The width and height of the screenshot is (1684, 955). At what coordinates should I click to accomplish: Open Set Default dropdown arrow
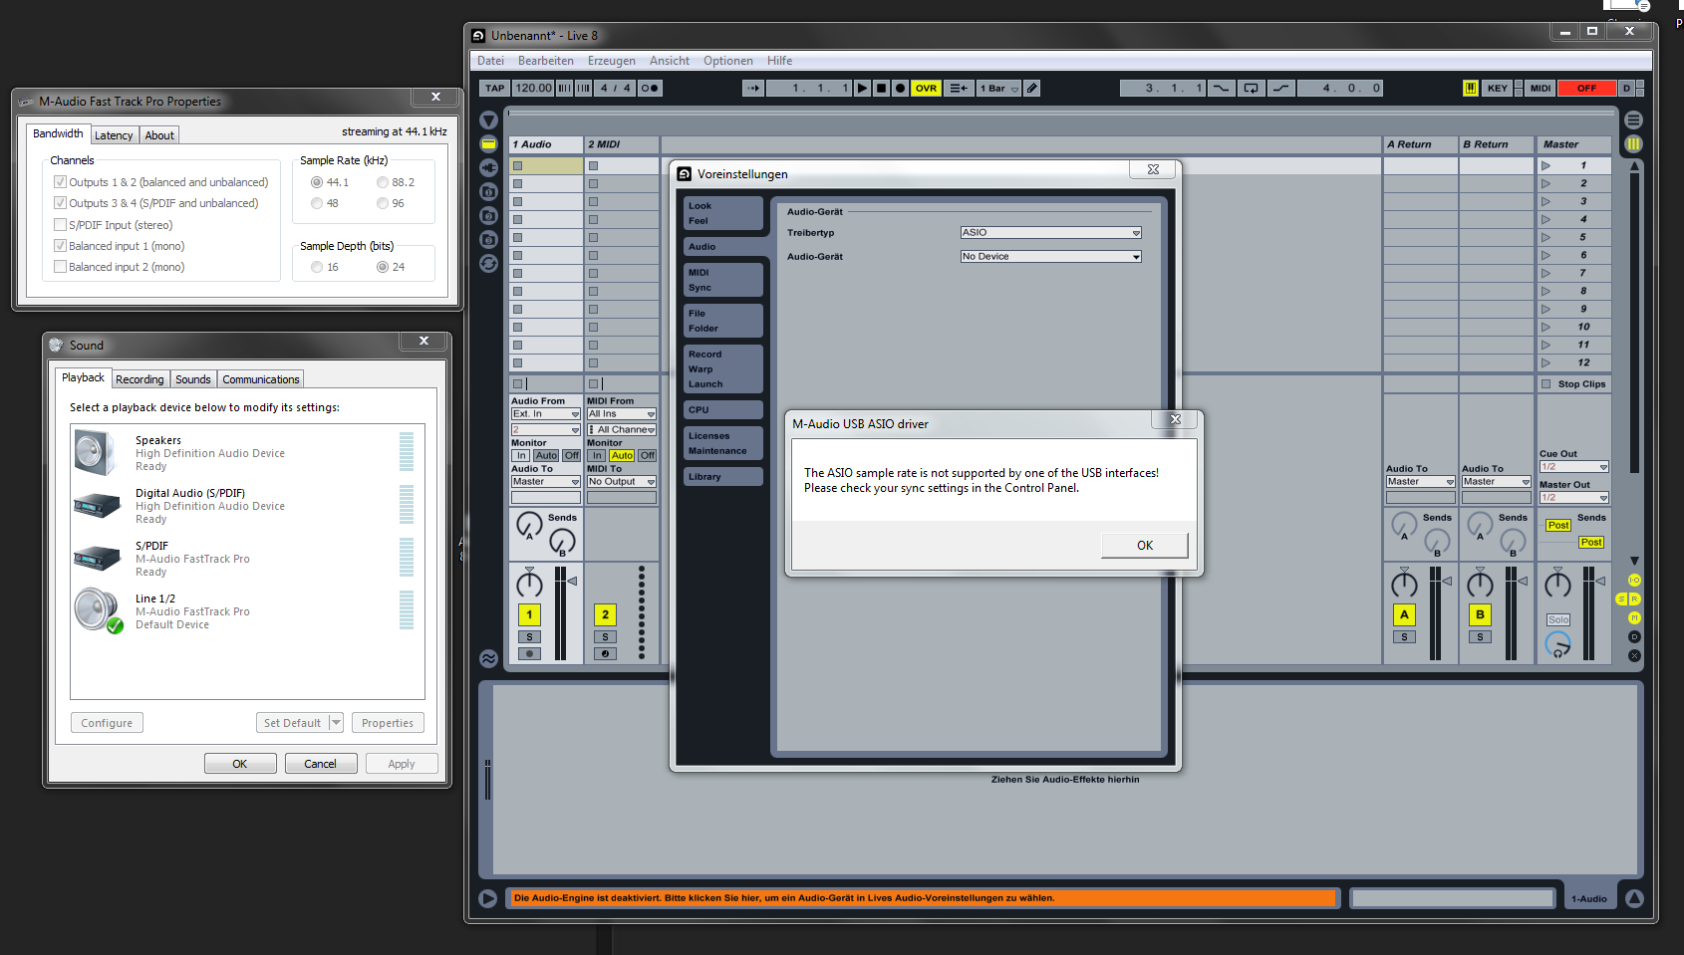(336, 723)
